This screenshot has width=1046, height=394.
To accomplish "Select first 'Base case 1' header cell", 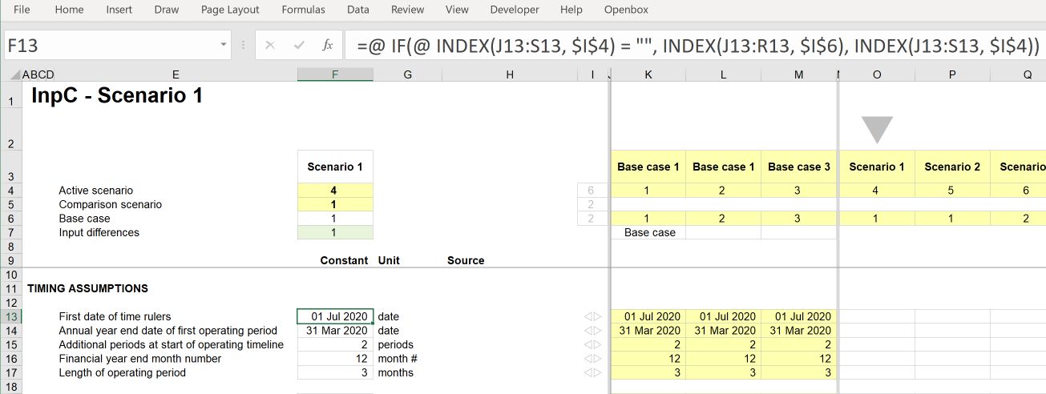I will pos(648,167).
